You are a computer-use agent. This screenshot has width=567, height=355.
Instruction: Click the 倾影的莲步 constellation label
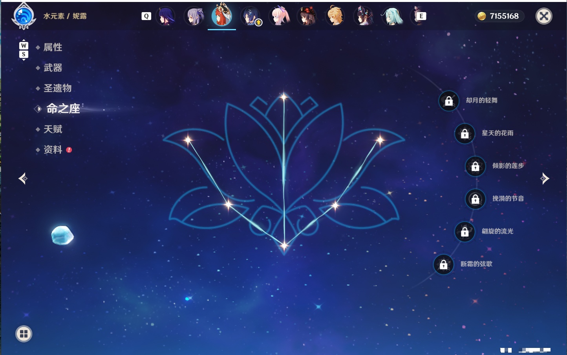tap(508, 166)
